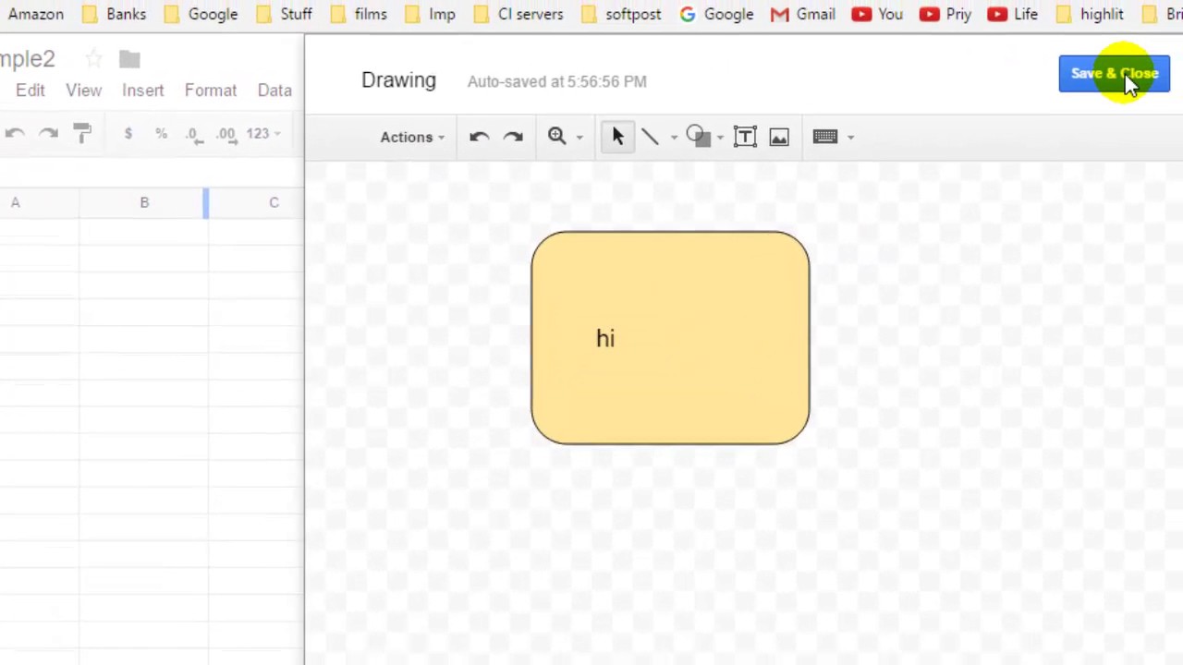Format selection as currency

[x=128, y=133]
